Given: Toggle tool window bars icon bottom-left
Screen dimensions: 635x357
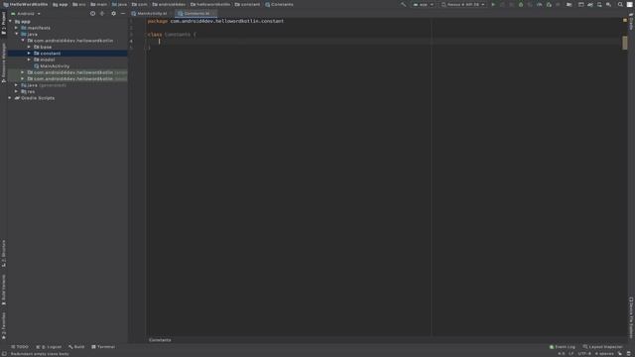Looking at the screenshot, I should point(4,354).
